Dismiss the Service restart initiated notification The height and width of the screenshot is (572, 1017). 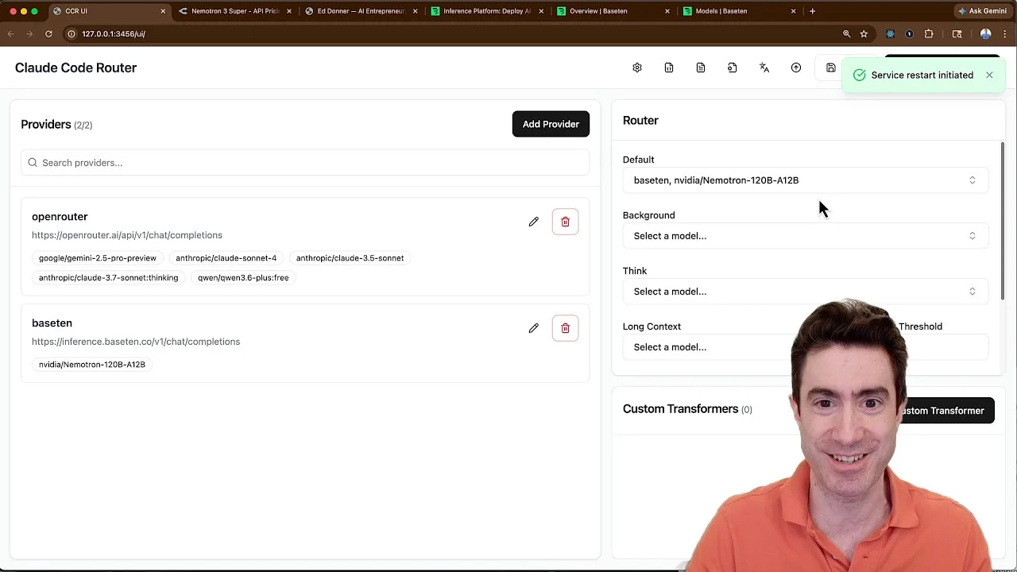[989, 75]
